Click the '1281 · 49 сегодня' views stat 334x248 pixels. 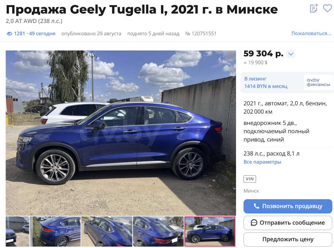pos(35,34)
